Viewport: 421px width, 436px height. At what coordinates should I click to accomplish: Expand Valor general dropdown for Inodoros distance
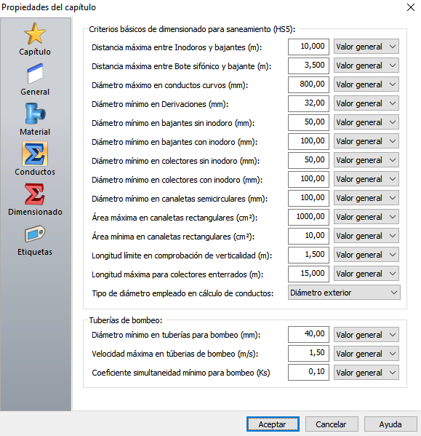pyautogui.click(x=366, y=47)
